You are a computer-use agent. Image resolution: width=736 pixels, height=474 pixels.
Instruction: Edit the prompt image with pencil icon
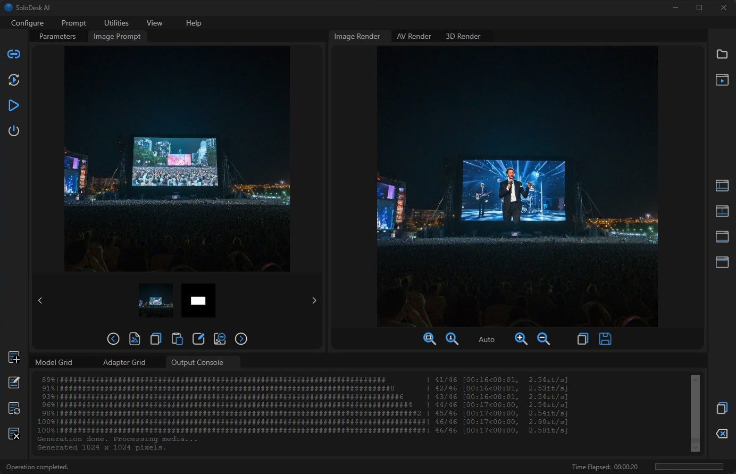pyautogui.click(x=198, y=339)
